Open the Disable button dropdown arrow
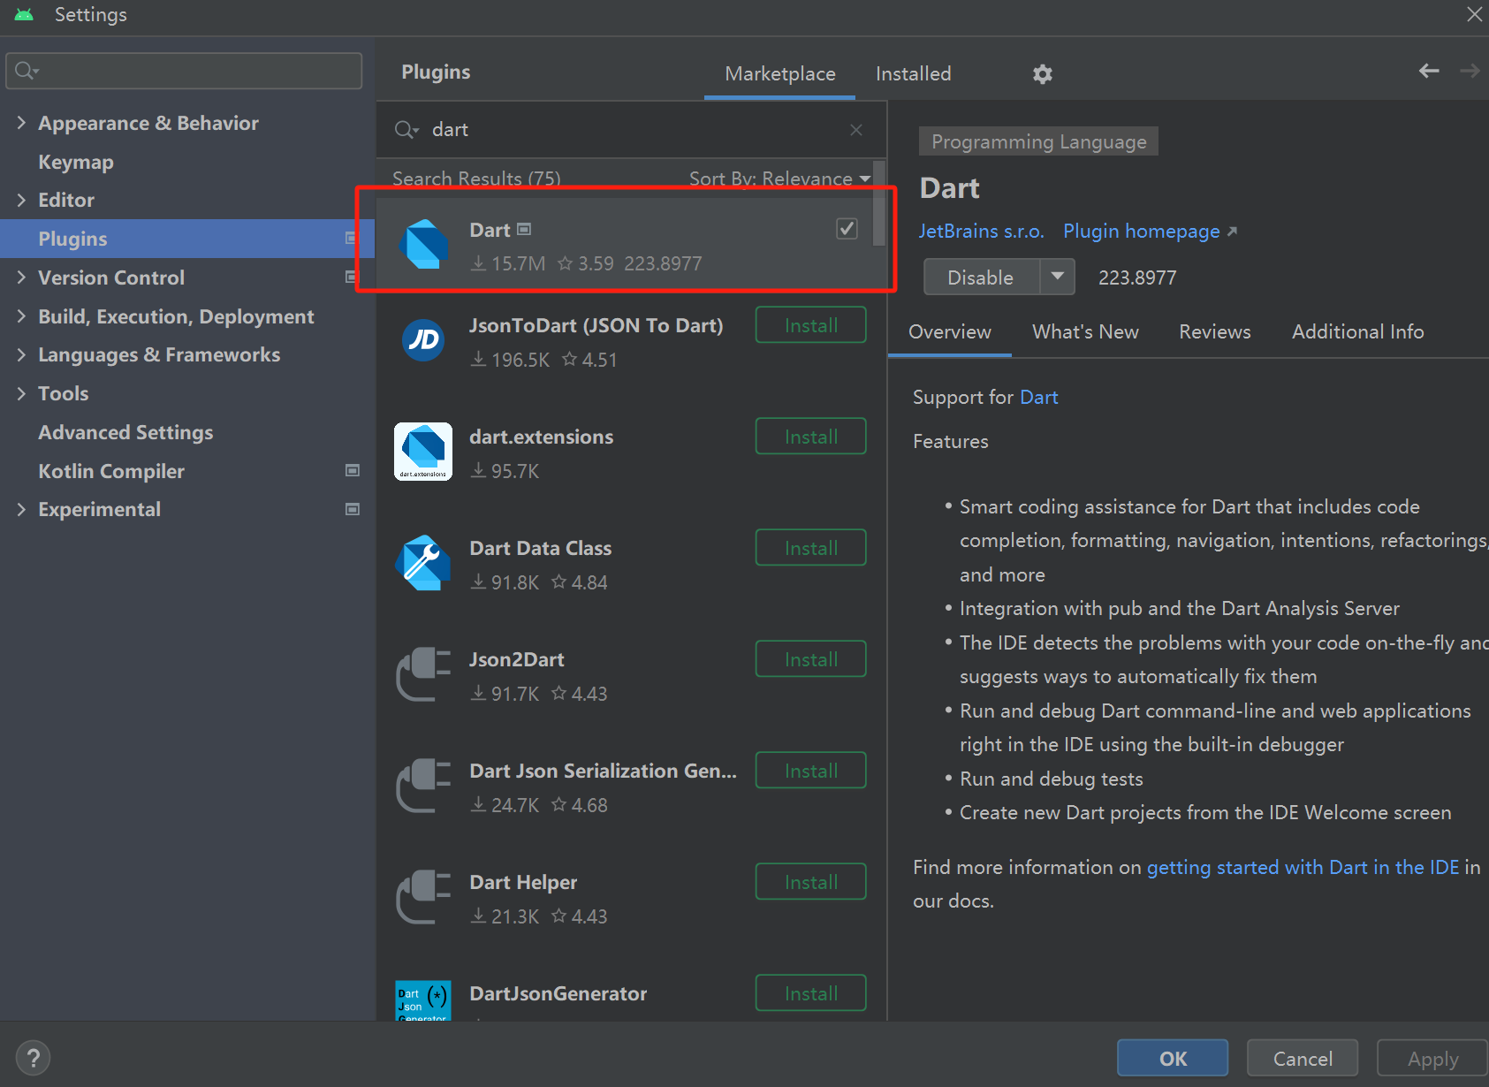This screenshot has width=1489, height=1087. [1057, 277]
